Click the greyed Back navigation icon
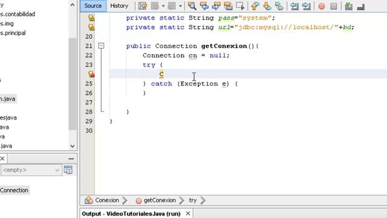This screenshot has width=387, height=218. point(155,6)
